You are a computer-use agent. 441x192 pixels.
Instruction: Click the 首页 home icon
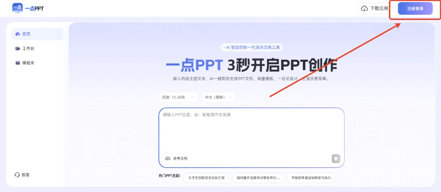tap(18, 34)
